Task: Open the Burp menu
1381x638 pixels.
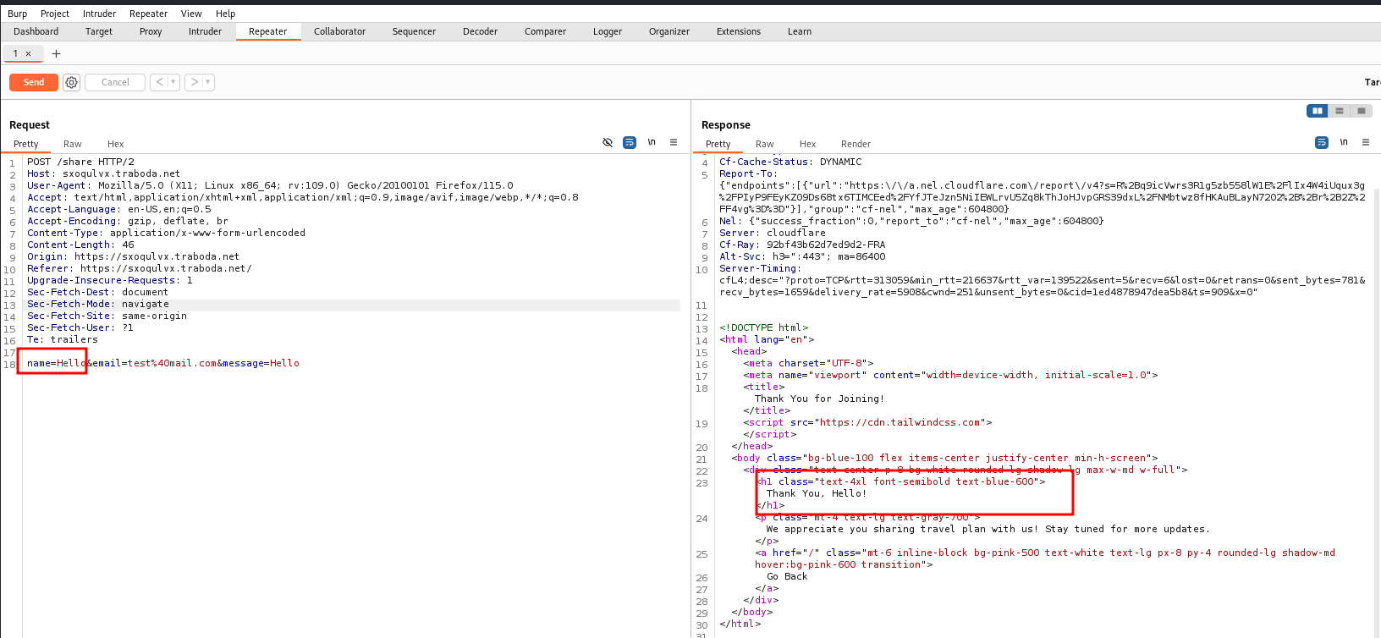Action: [x=17, y=14]
